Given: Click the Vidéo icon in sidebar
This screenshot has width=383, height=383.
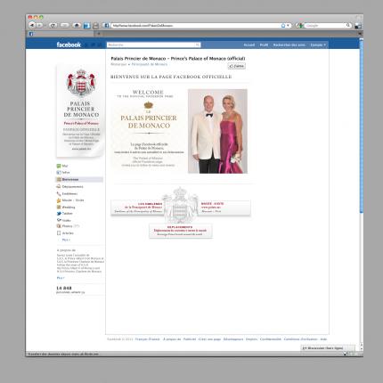Looking at the screenshot, I should (x=59, y=220).
